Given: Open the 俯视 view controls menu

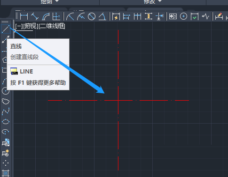Looking at the screenshot, I should pos(31,26).
